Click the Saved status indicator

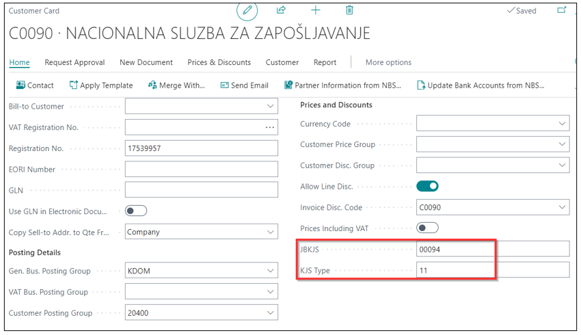pos(522,11)
